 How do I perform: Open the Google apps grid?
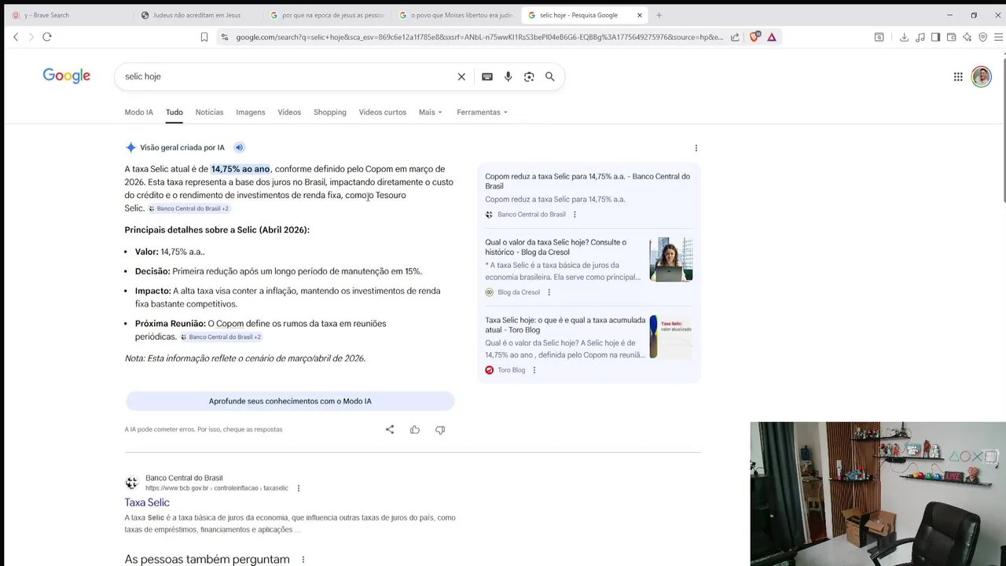pos(958,76)
